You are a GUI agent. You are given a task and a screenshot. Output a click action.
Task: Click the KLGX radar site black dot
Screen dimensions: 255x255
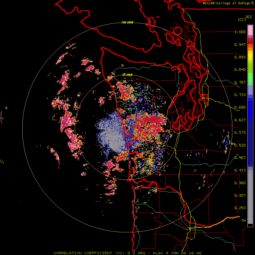click(127, 128)
